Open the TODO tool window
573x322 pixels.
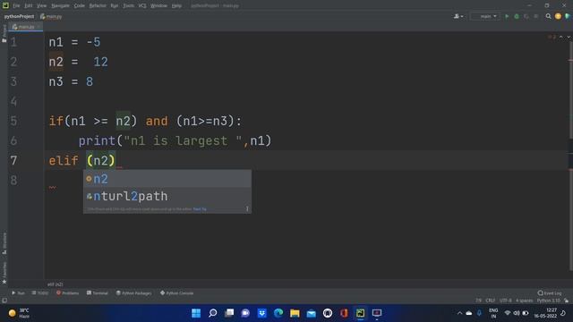click(x=39, y=293)
